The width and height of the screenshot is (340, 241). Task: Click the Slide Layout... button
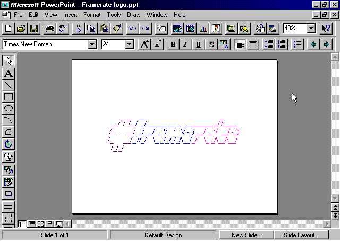pos(301,235)
